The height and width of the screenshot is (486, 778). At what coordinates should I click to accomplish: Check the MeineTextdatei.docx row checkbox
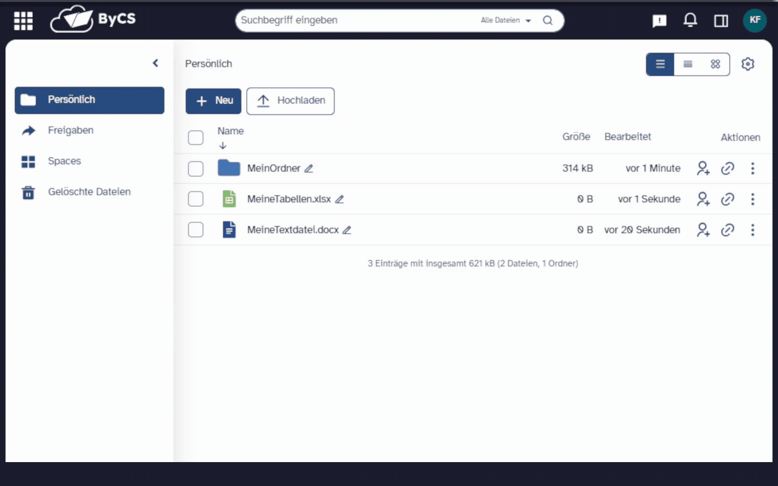pos(196,230)
